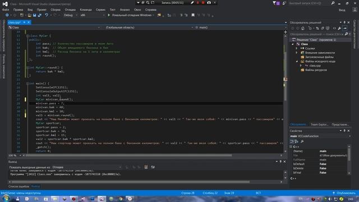Expand the class.cpp node in Solution Explorer
Viewport: 359px width, 202px height.
[x=301, y=66]
